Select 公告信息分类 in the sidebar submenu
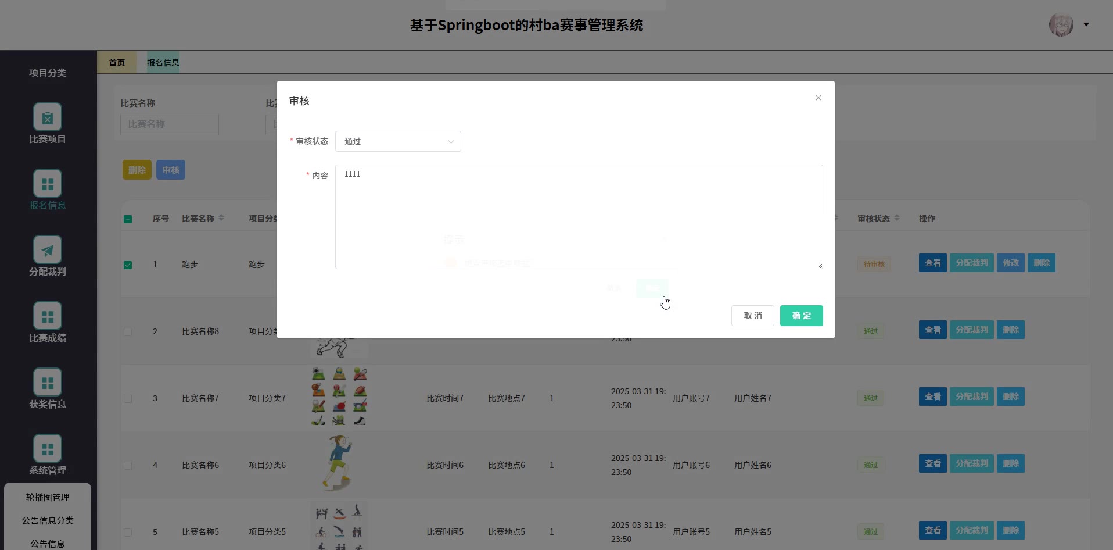Viewport: 1113px width, 550px height. [x=48, y=521]
